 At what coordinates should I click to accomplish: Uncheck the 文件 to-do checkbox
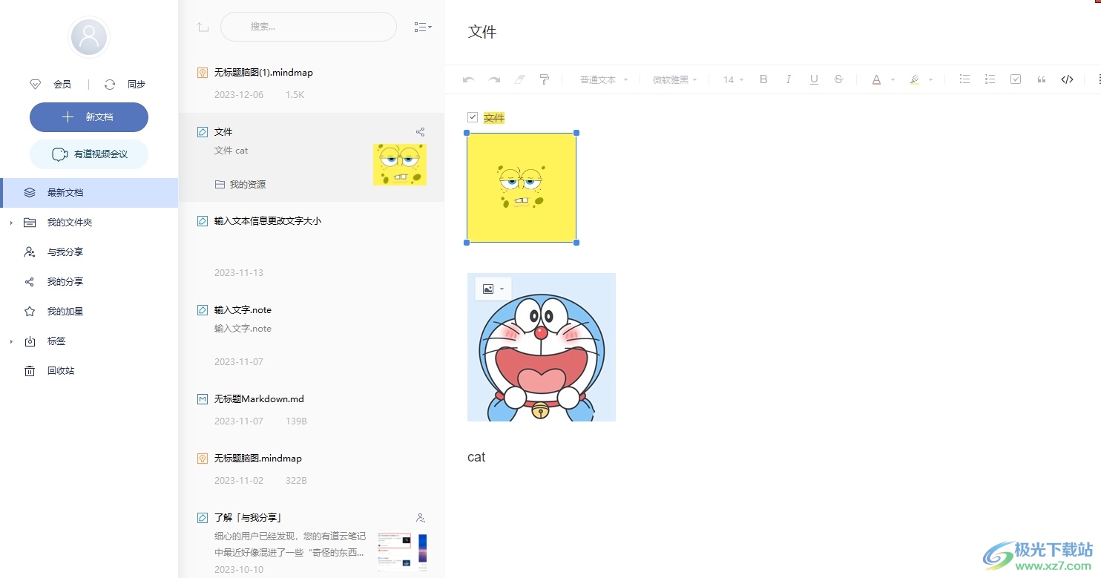point(473,117)
